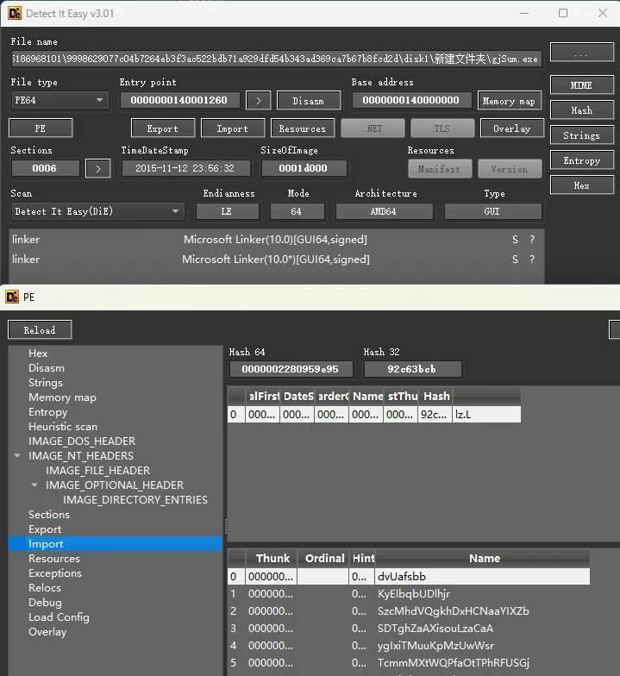Click the Hash button on the right
Viewport: 620px width, 676px height.
pos(581,110)
